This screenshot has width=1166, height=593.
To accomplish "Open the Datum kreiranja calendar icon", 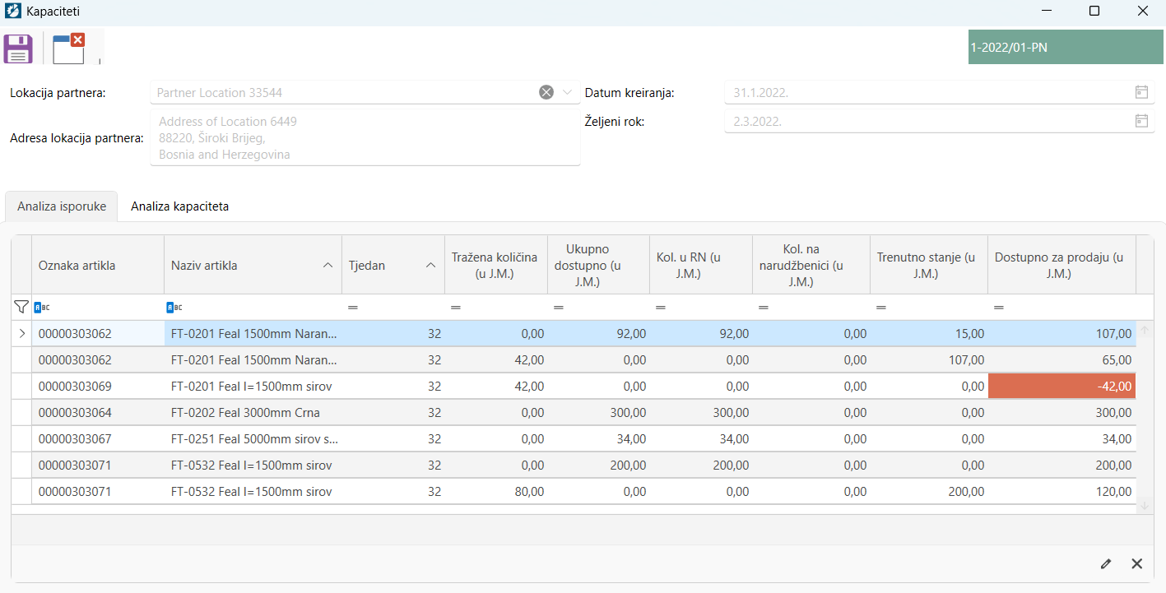I will (1141, 92).
